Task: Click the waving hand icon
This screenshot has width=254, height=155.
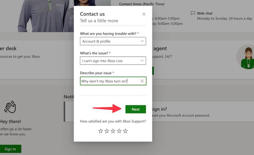Action: [x=10, y=107]
